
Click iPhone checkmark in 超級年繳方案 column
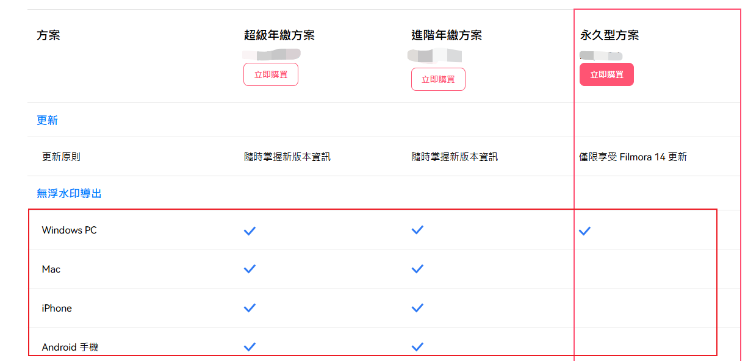[250, 308]
